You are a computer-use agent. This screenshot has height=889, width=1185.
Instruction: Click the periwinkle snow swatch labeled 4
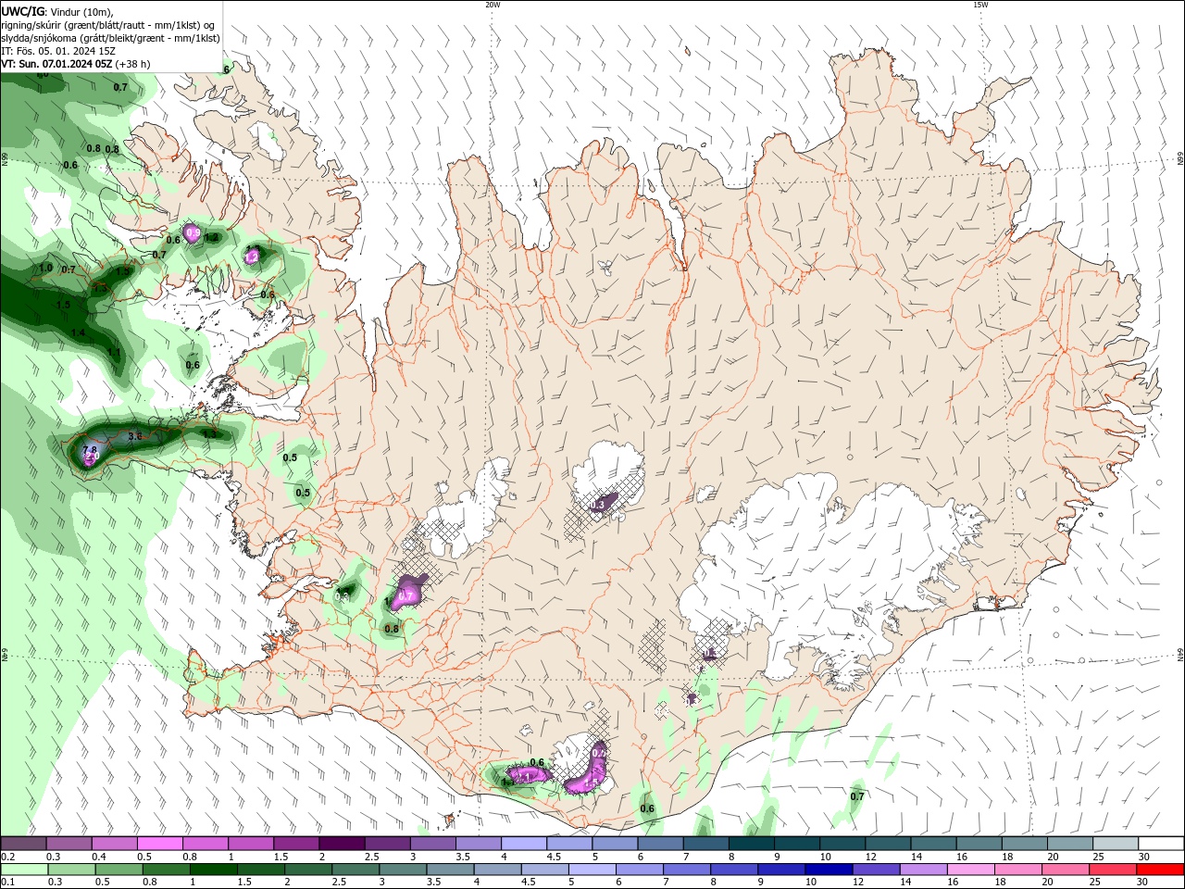click(523, 844)
